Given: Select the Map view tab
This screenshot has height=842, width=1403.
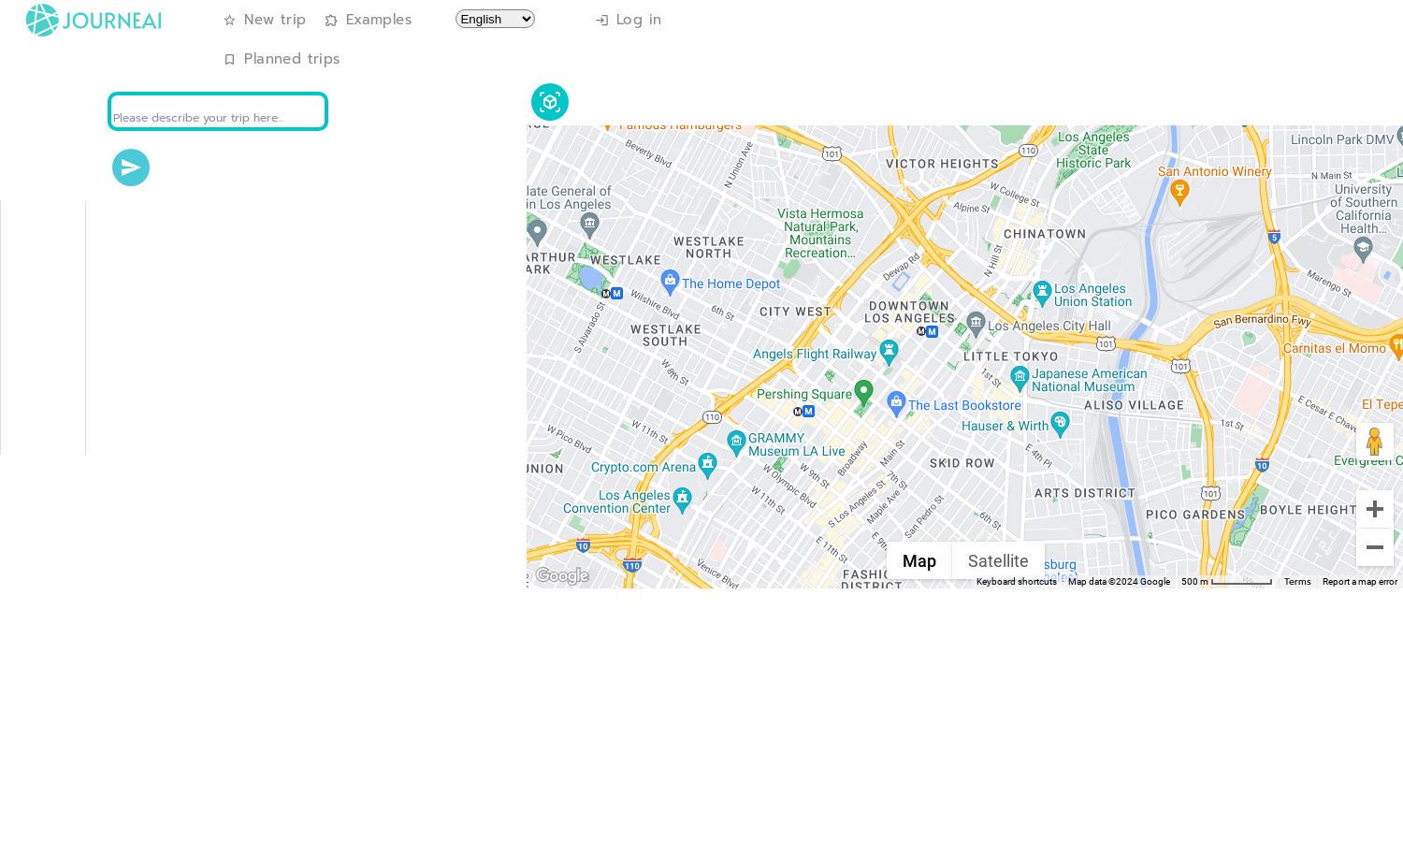Looking at the screenshot, I should 919,560.
